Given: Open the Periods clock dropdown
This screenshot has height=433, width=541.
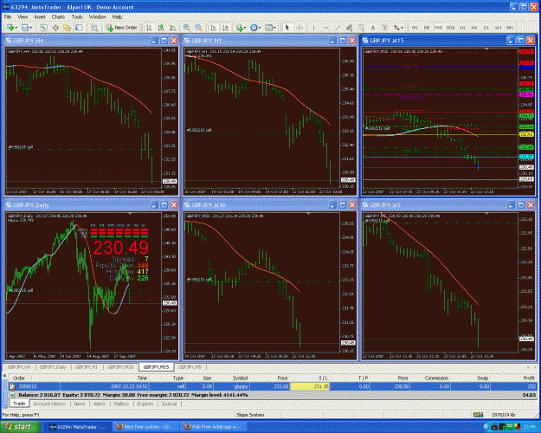Looking at the screenshot, I should (x=255, y=28).
